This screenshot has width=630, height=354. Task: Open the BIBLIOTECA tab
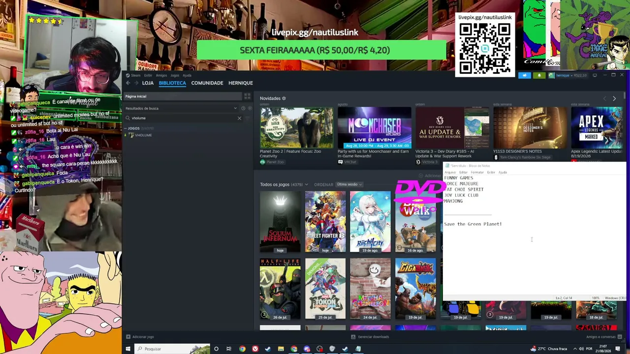172,83
